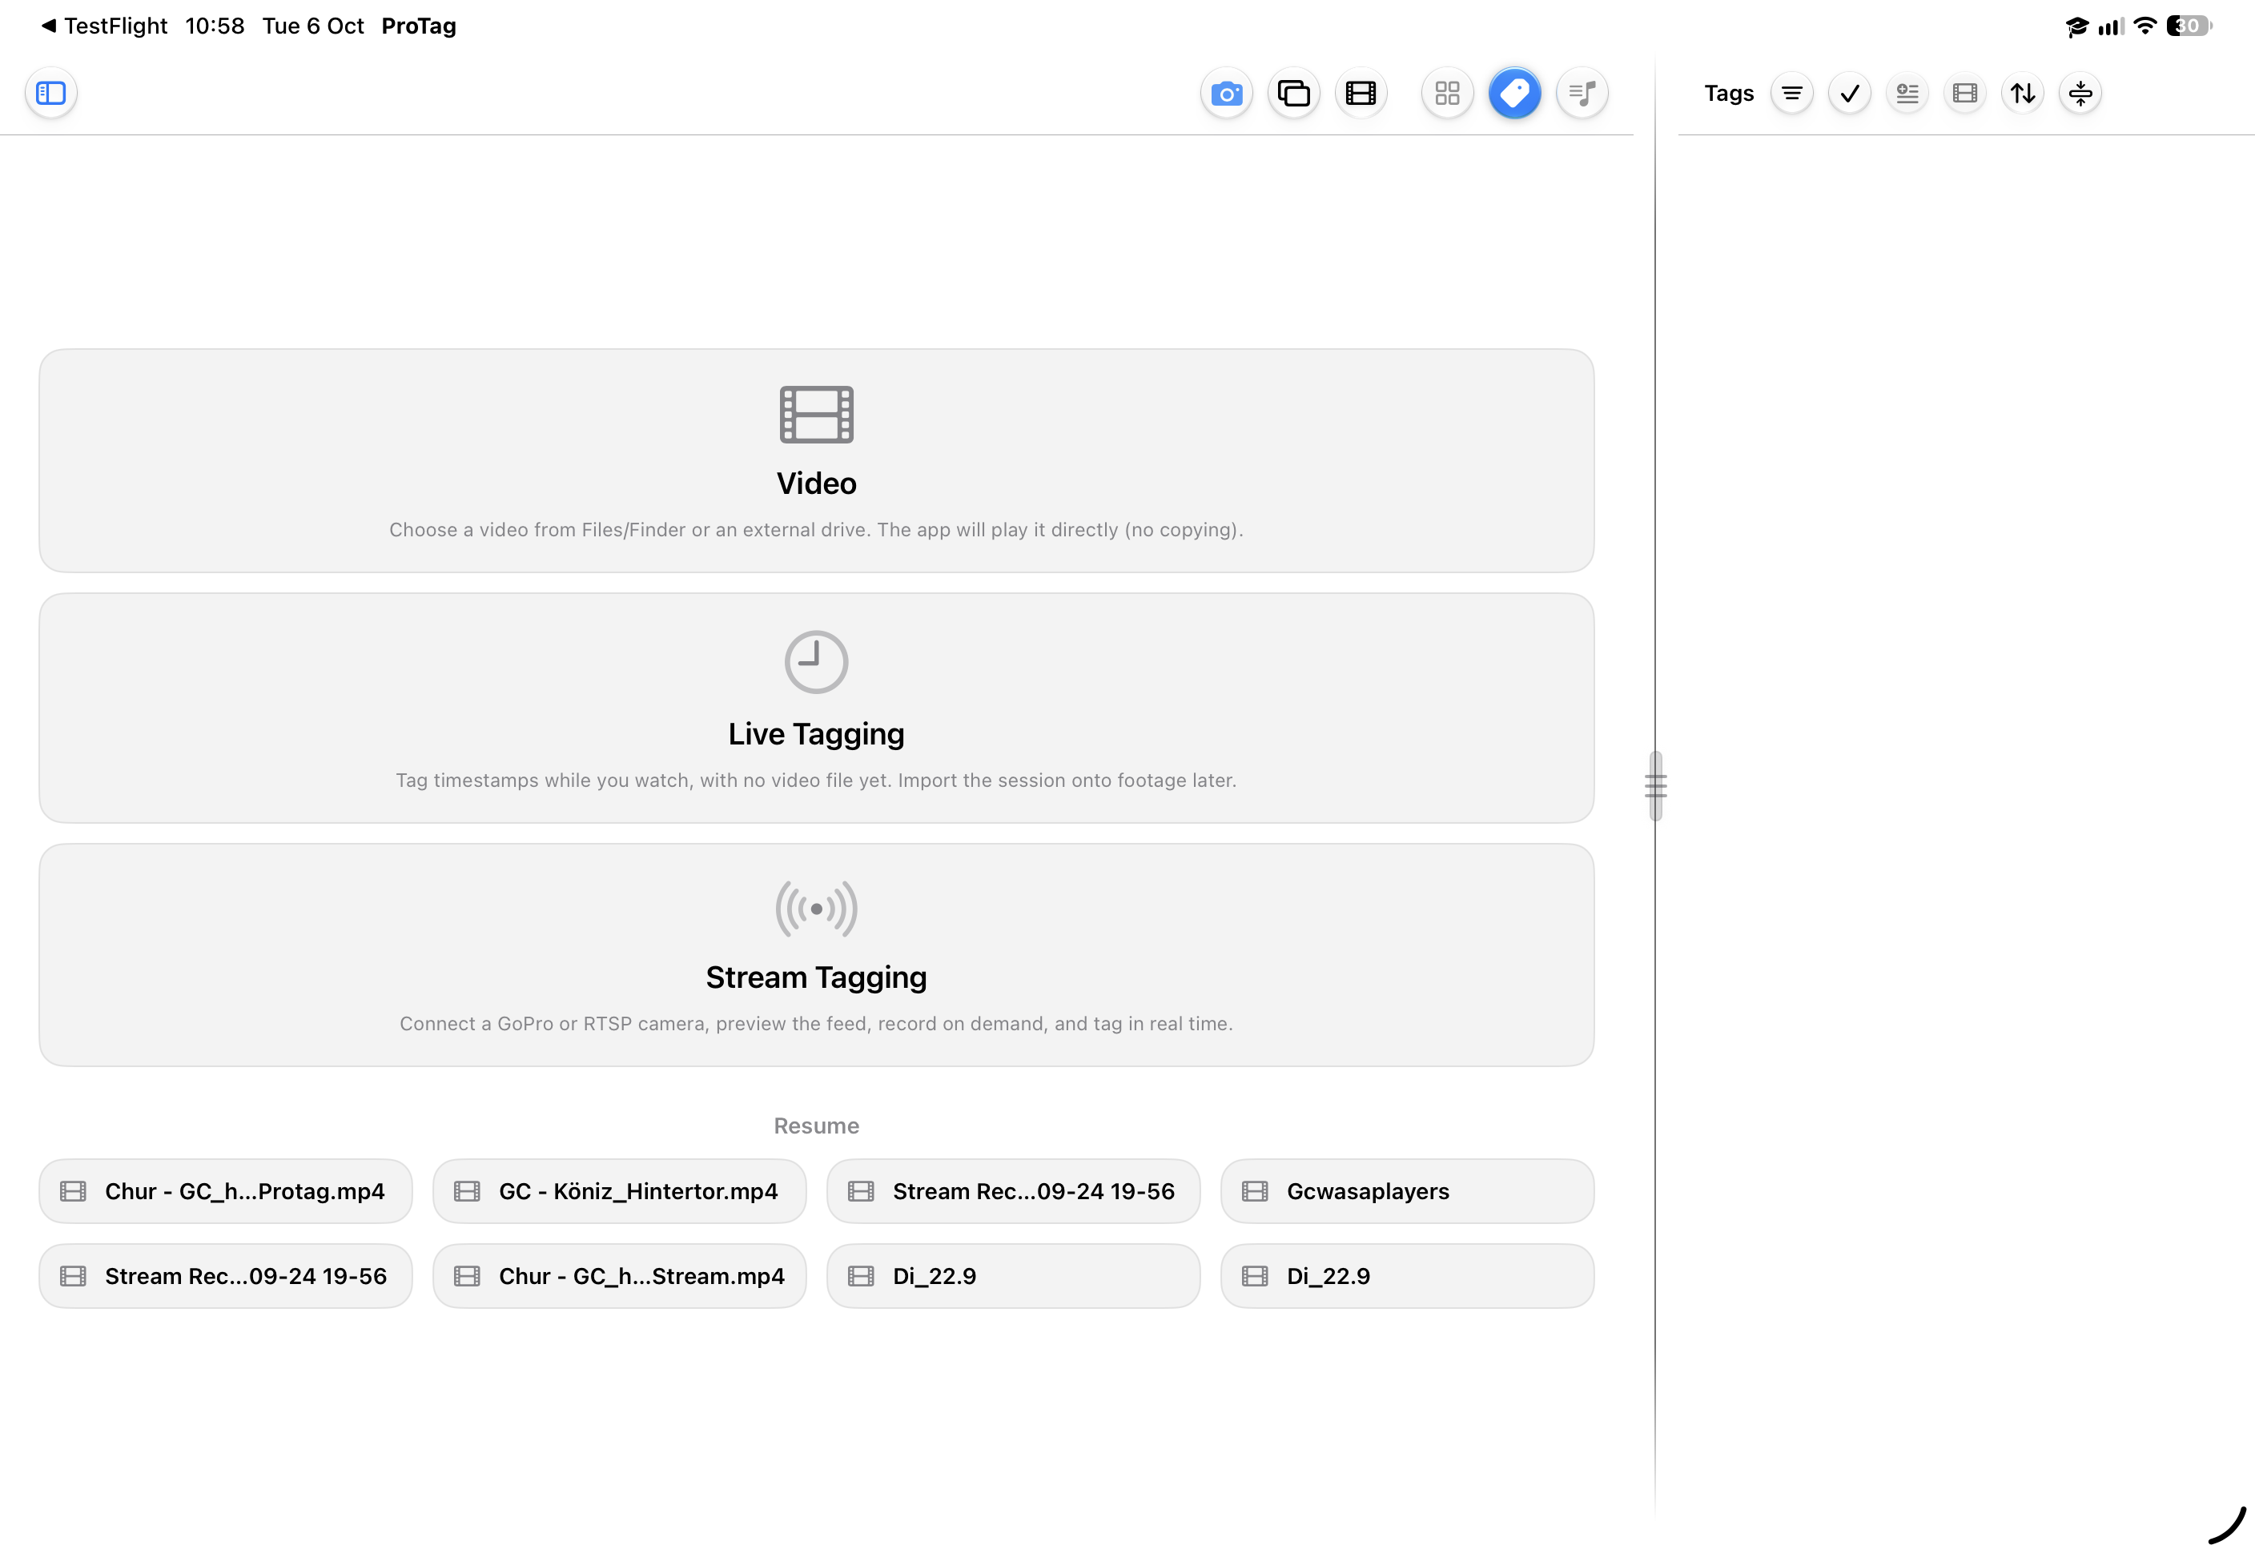Select the four-square grid icon

tap(1447, 94)
